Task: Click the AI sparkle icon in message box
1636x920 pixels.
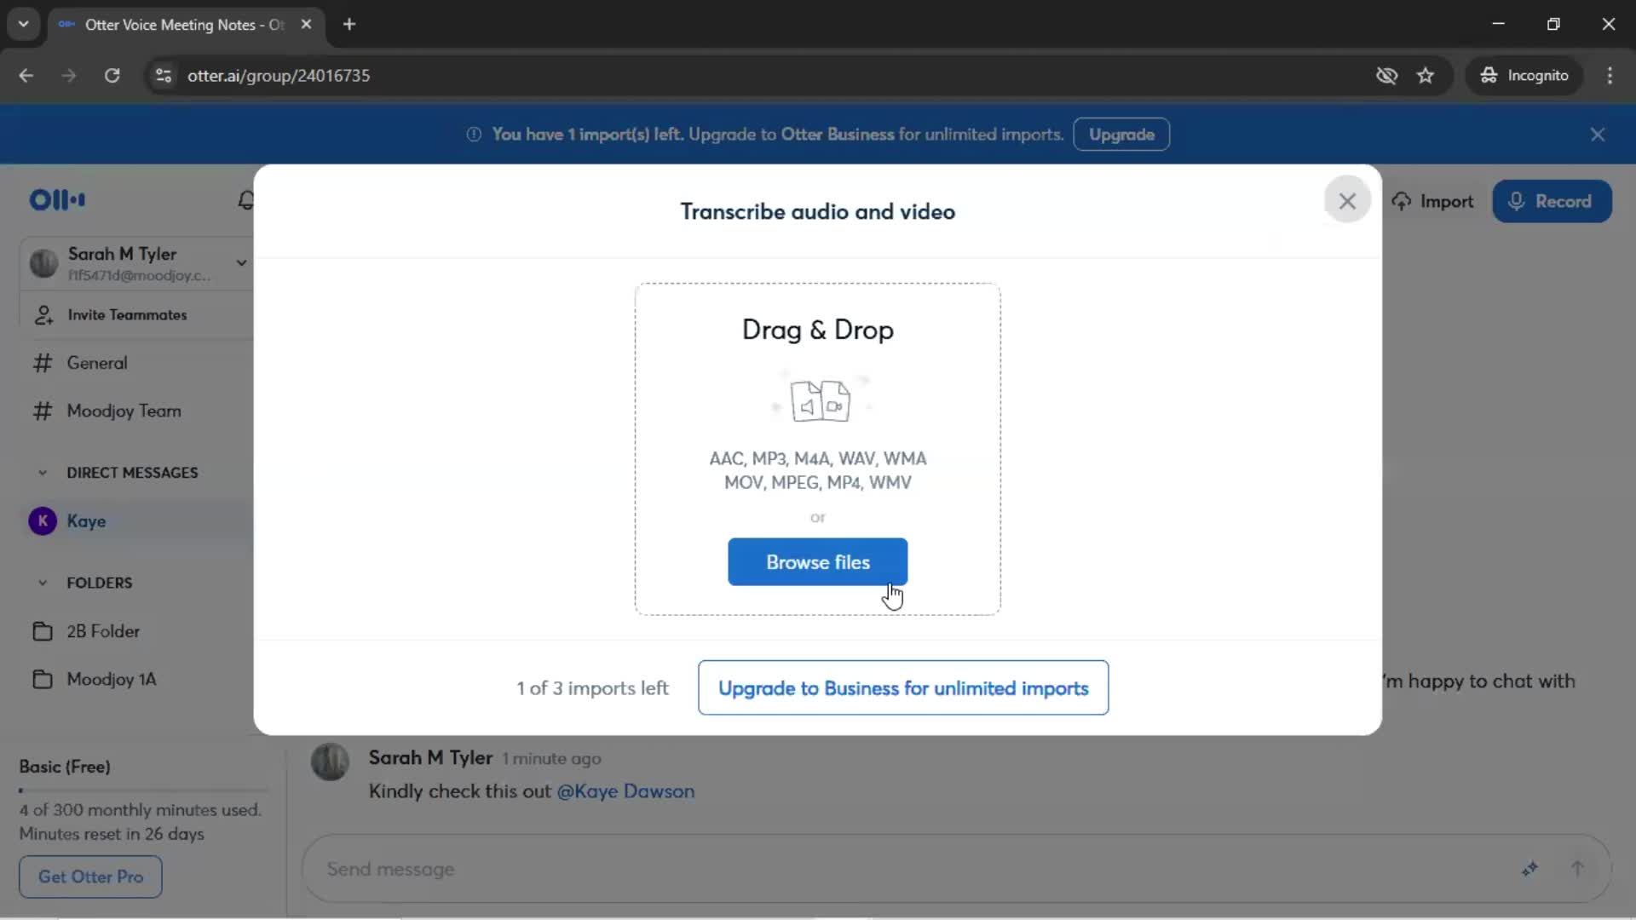Action: pyautogui.click(x=1529, y=869)
